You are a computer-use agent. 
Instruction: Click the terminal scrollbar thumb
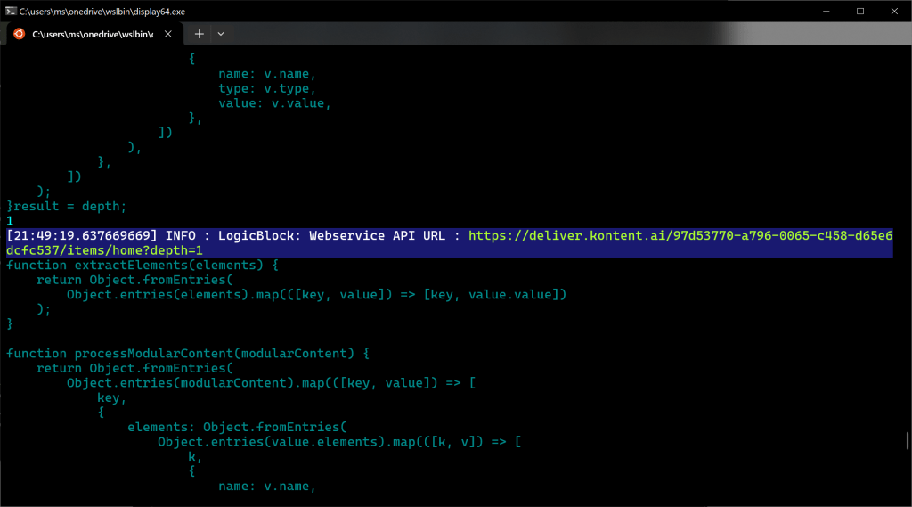(x=907, y=441)
